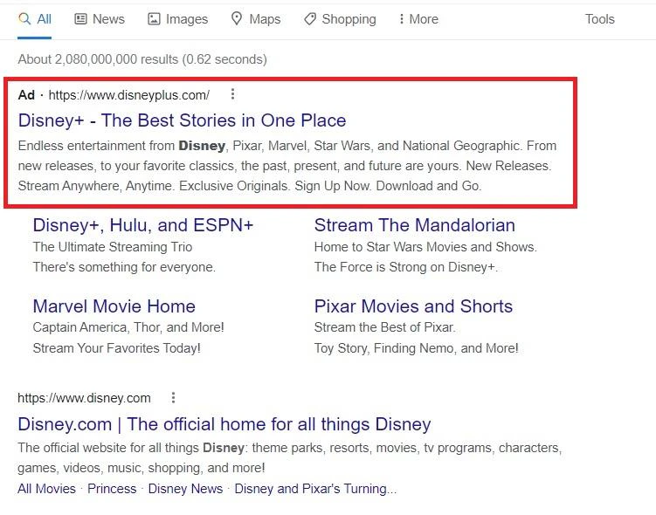
Task: Click the newspaper icon beside News
Action: tap(80, 19)
